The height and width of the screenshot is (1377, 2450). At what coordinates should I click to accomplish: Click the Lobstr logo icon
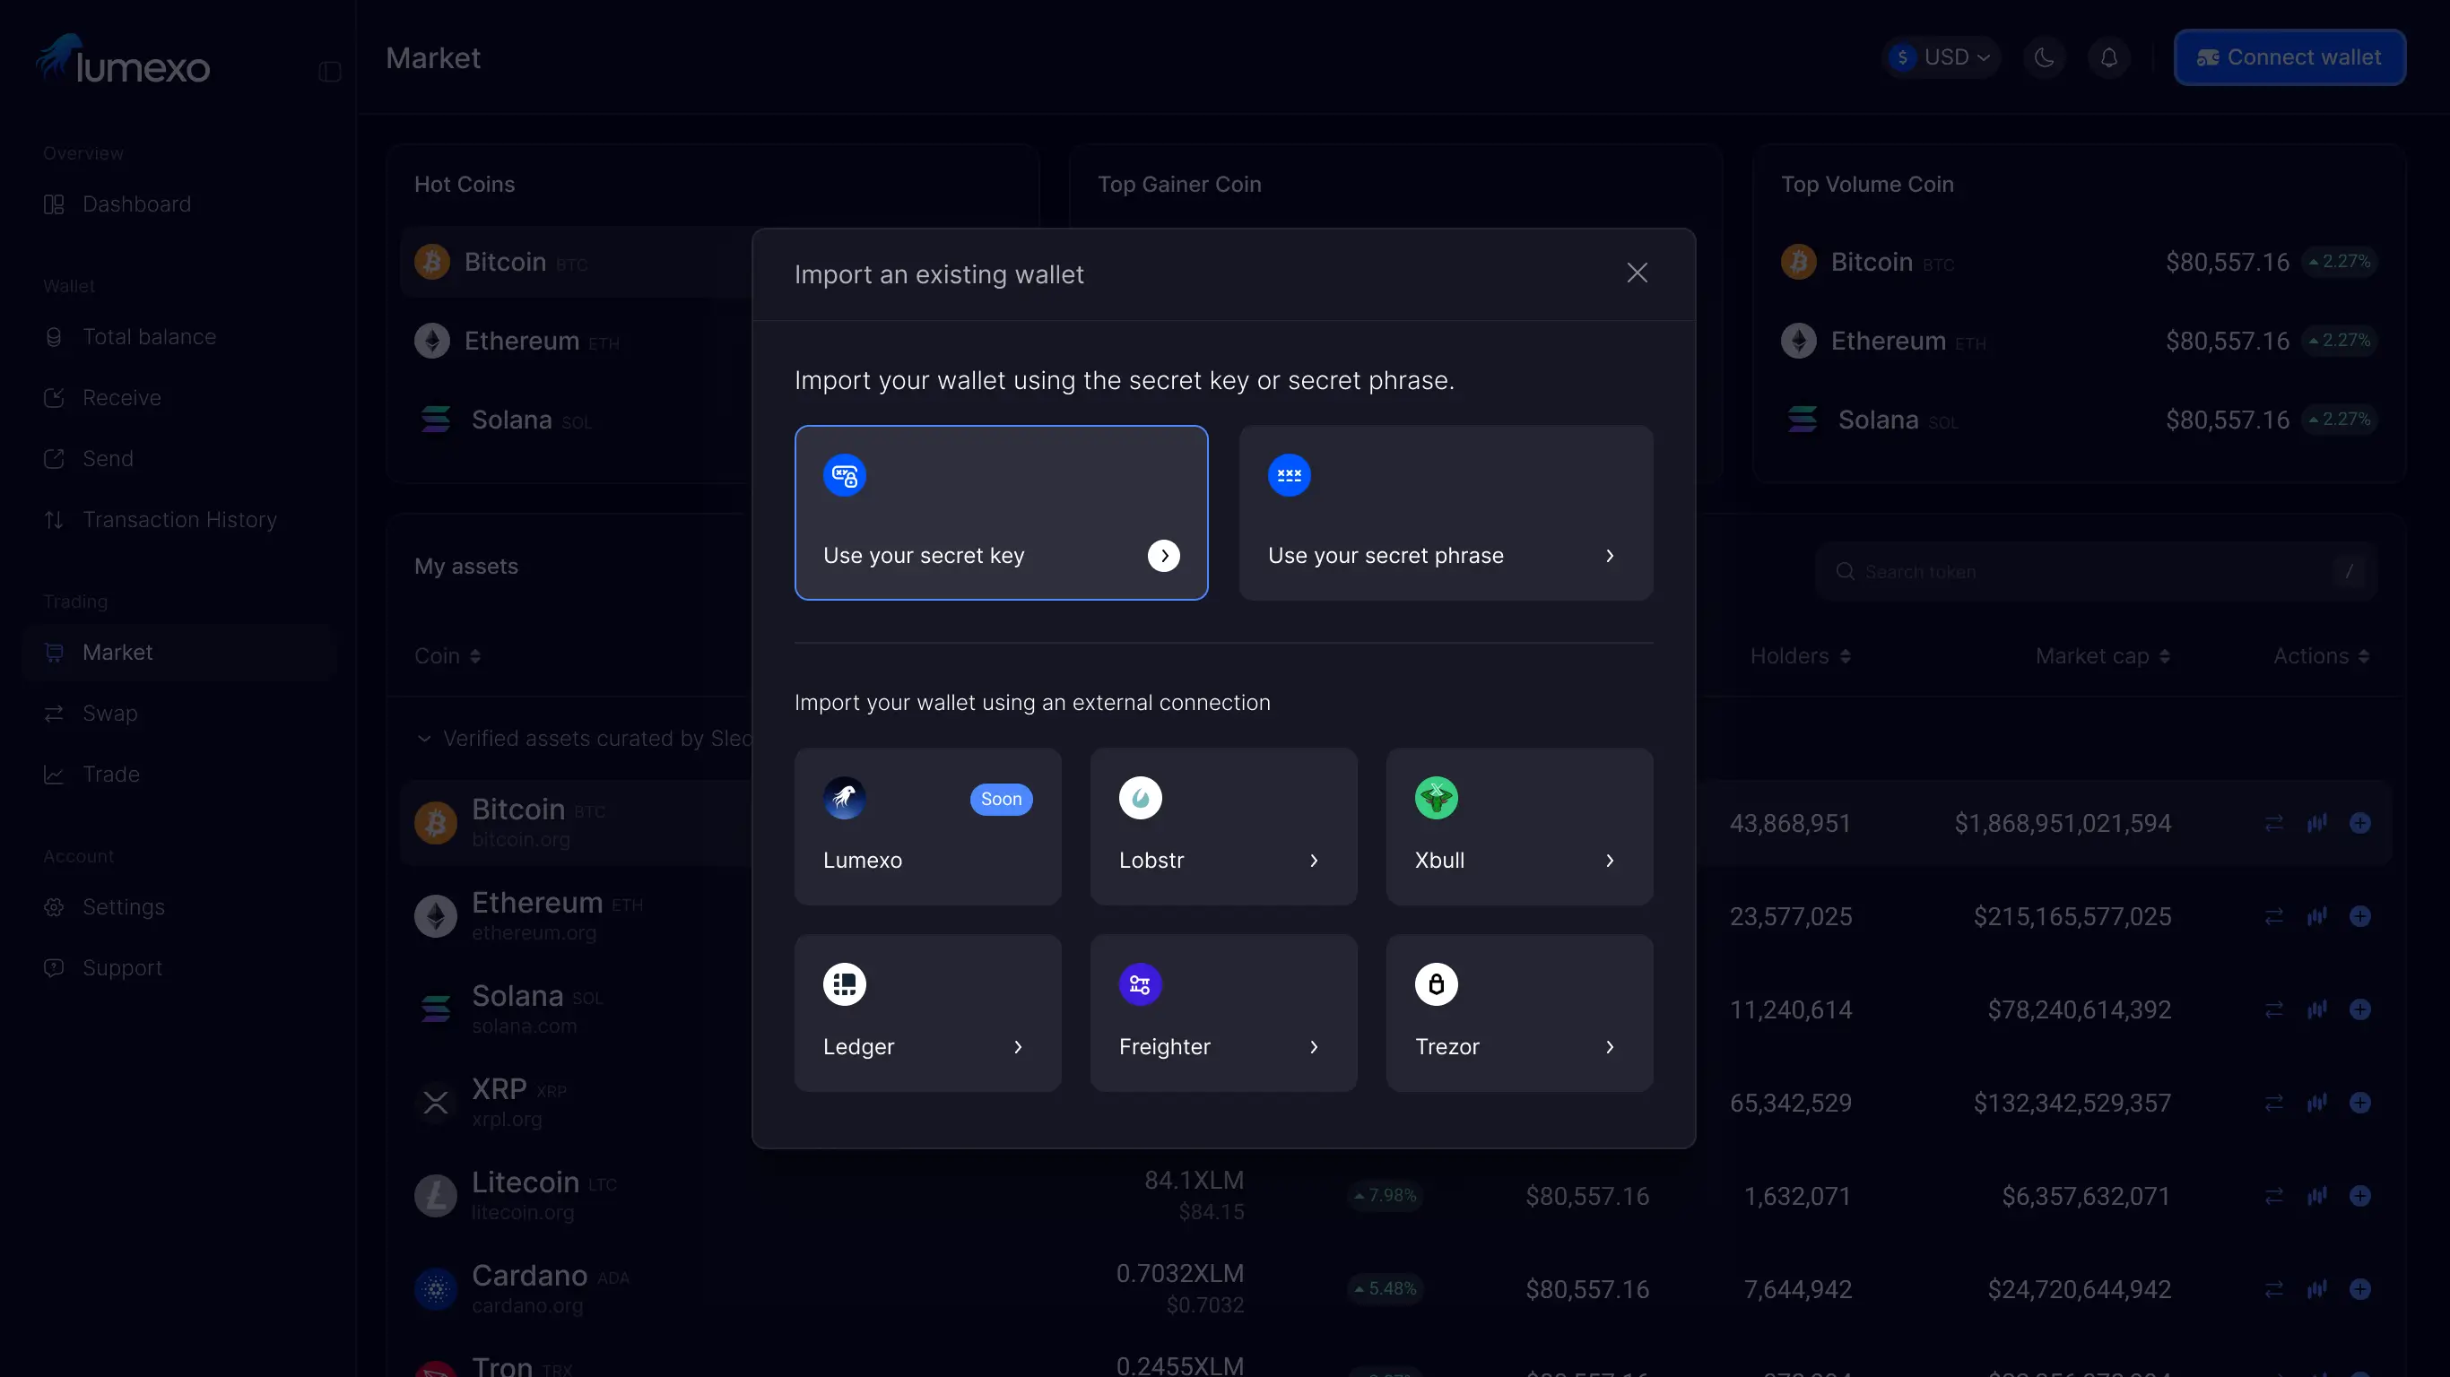(x=1141, y=798)
